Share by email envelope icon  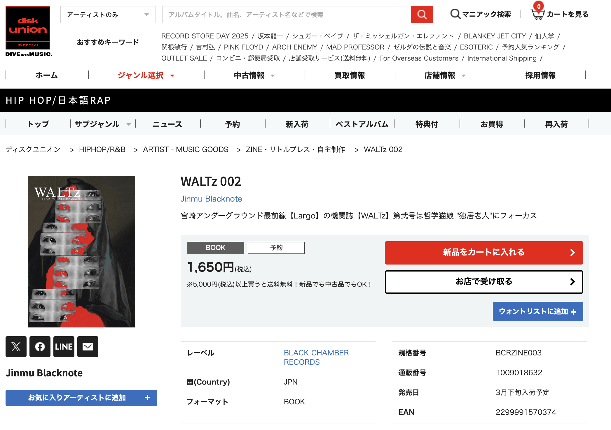(88, 347)
